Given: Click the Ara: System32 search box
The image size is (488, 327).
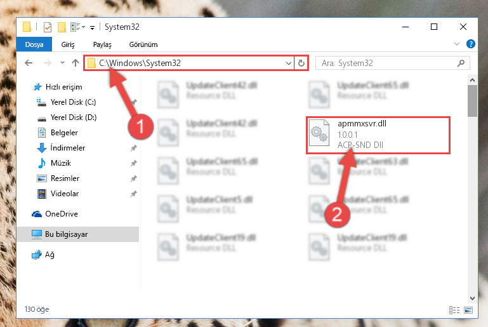Looking at the screenshot, I should [388, 63].
